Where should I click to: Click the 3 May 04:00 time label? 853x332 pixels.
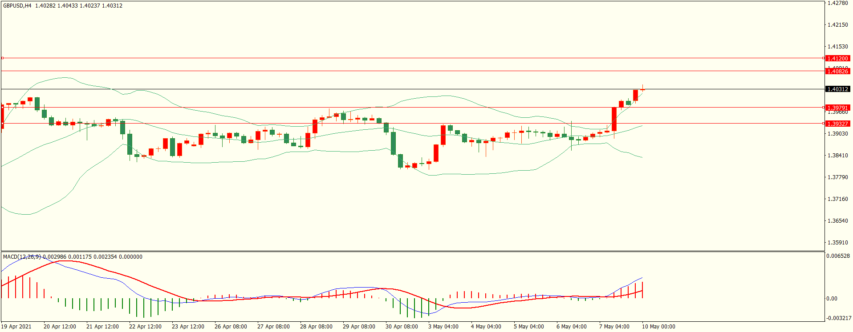tap(443, 327)
